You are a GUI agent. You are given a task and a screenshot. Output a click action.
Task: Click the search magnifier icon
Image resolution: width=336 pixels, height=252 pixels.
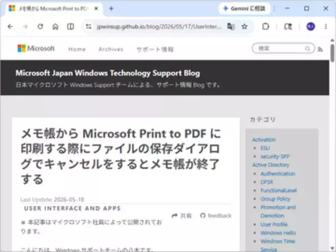pyautogui.click(x=307, y=49)
